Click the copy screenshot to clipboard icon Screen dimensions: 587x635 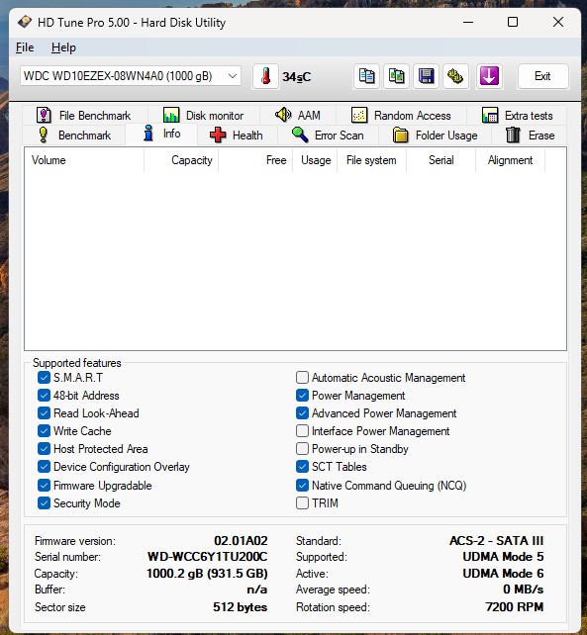point(396,76)
